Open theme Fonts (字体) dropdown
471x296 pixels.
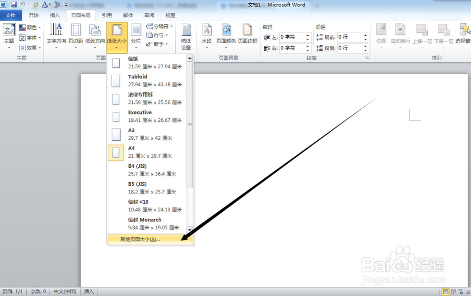coord(30,38)
